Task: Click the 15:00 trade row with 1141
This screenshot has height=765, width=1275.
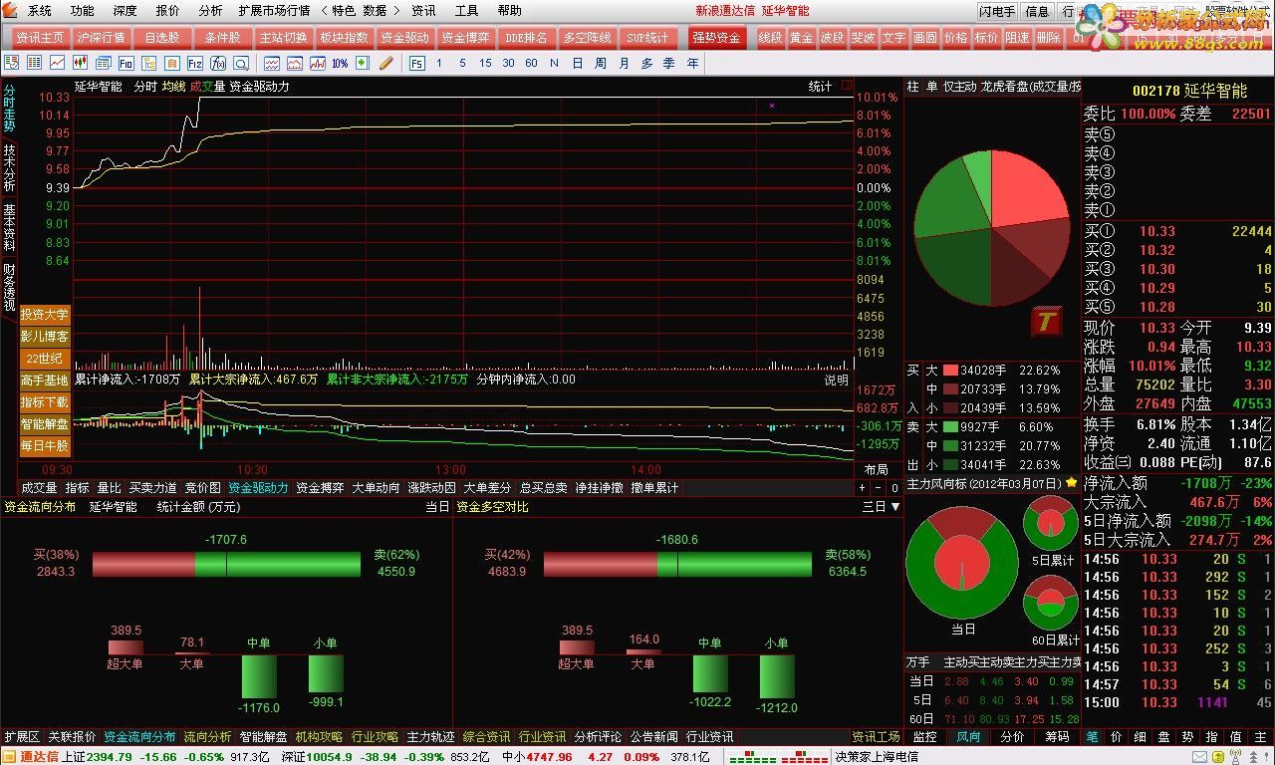Action: click(1177, 702)
